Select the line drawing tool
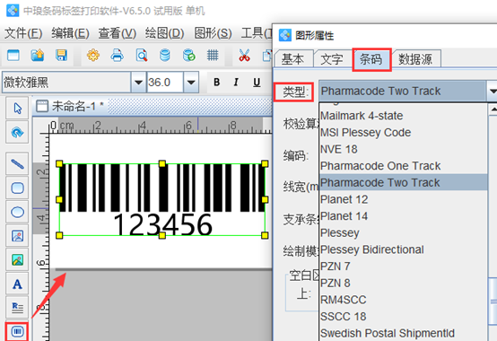497x341 pixels. [x=17, y=164]
